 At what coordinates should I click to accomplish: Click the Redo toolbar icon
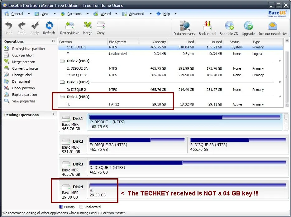point(21,26)
